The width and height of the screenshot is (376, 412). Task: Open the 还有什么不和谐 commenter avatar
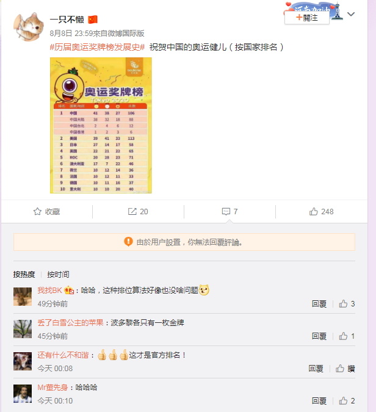[x=23, y=361]
